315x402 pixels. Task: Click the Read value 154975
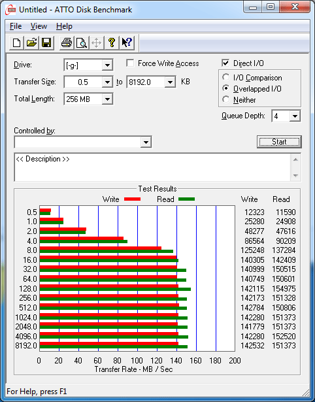(x=284, y=289)
